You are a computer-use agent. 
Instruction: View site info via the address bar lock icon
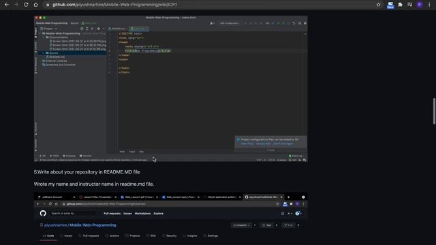tap(48, 5)
